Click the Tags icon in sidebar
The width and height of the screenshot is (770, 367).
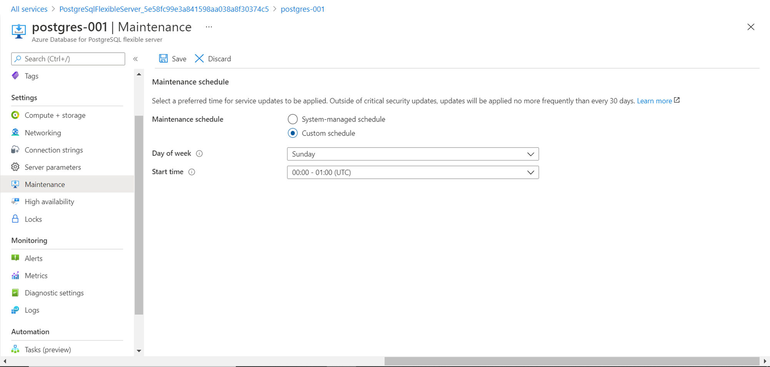(15, 76)
